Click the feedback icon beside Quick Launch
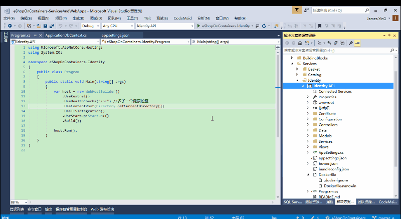The width and height of the screenshot is (401, 219). click(x=306, y=10)
